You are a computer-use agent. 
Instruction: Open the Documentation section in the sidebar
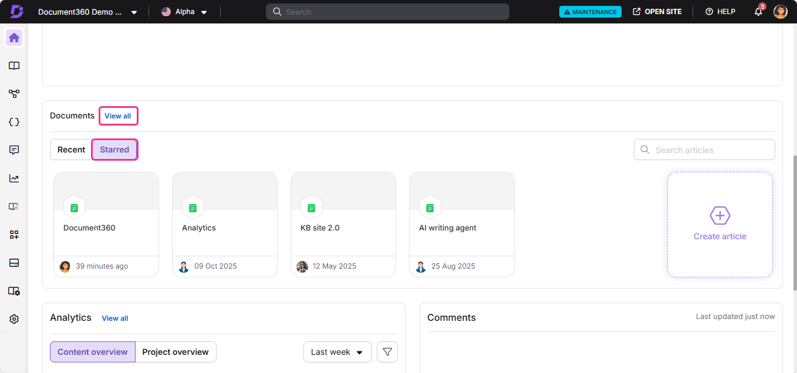pos(13,65)
